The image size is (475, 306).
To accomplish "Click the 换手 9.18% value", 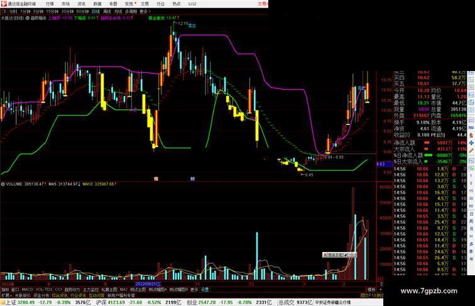I will click(x=423, y=123).
